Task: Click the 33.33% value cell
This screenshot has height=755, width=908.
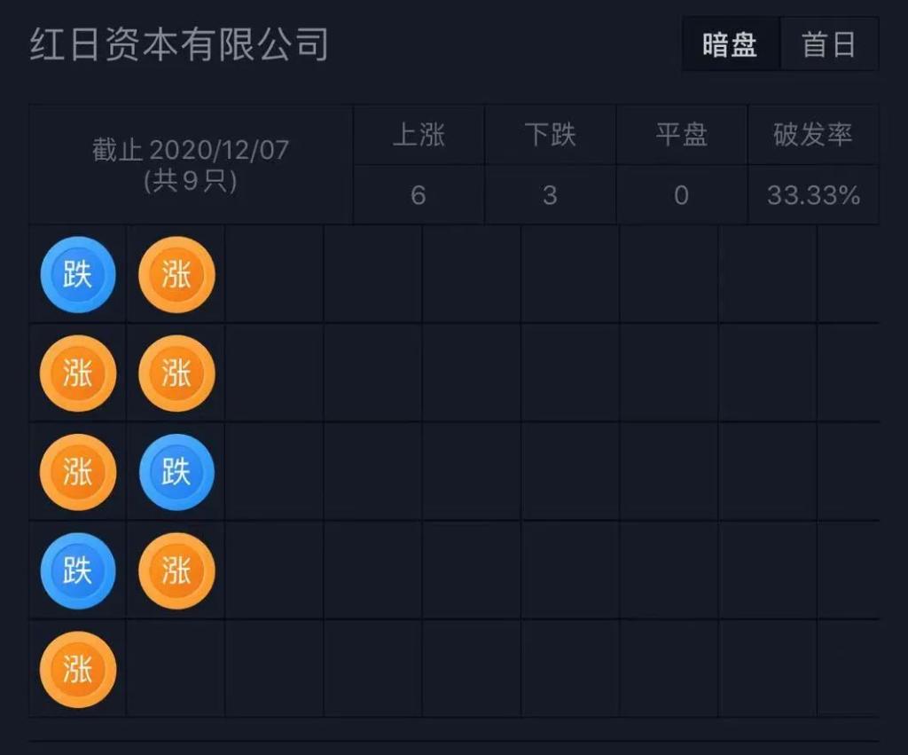Action: [x=813, y=195]
